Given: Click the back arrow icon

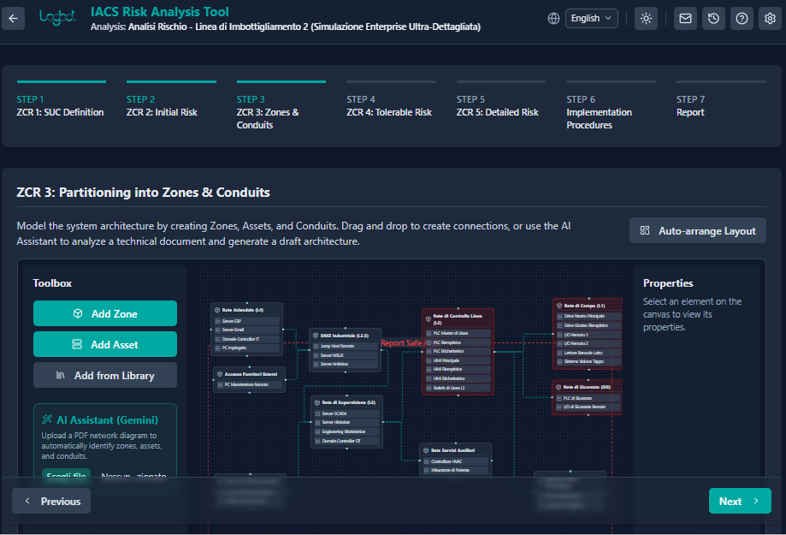Looking at the screenshot, I should pos(13,18).
